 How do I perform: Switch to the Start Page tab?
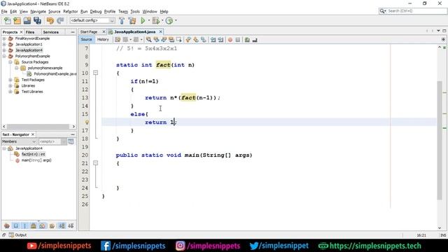(89, 31)
